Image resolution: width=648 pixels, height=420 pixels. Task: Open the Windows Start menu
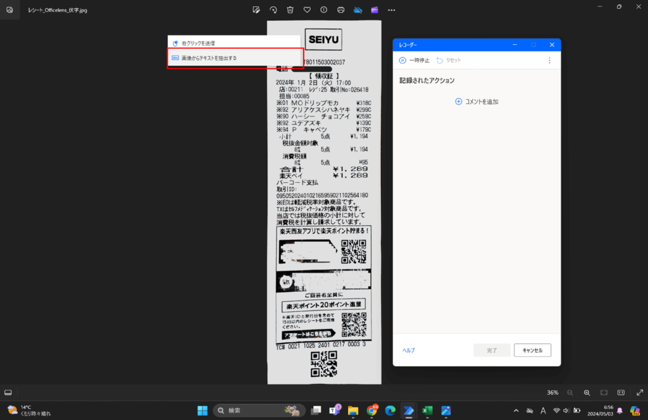coord(202,411)
